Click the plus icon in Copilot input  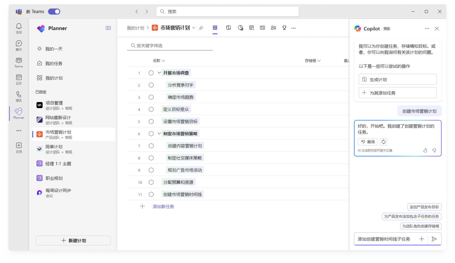point(422,239)
